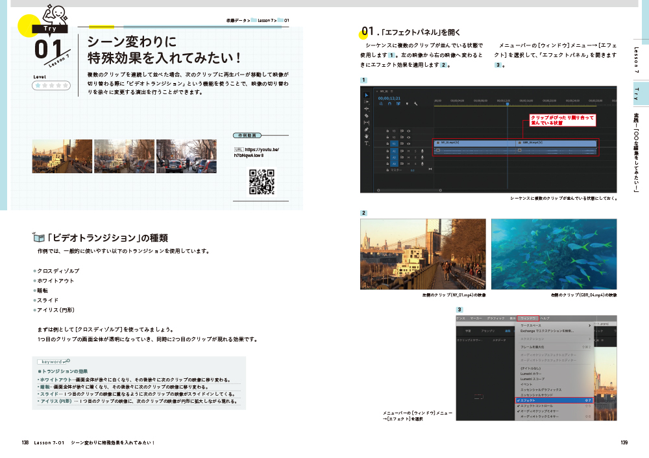Expand the ワークスペース submenu
Screen dimensions: 649x458
pyautogui.click(x=532, y=324)
